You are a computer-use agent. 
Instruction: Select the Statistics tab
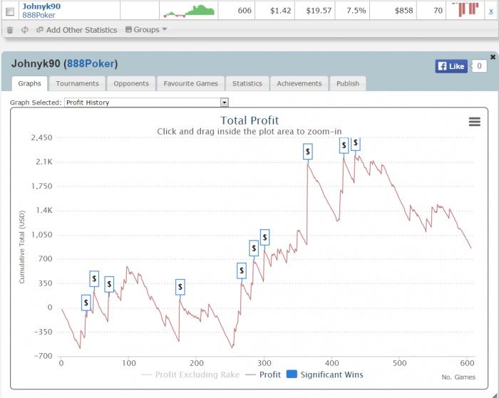click(x=247, y=83)
